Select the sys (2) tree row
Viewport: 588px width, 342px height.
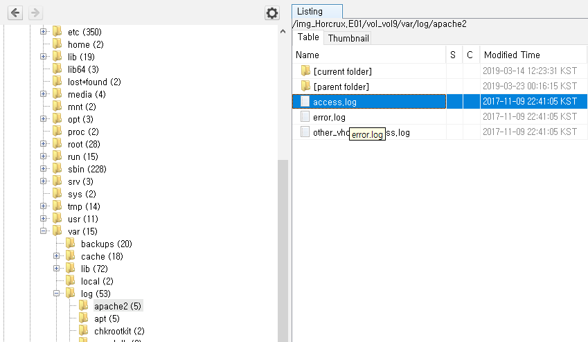(82, 195)
